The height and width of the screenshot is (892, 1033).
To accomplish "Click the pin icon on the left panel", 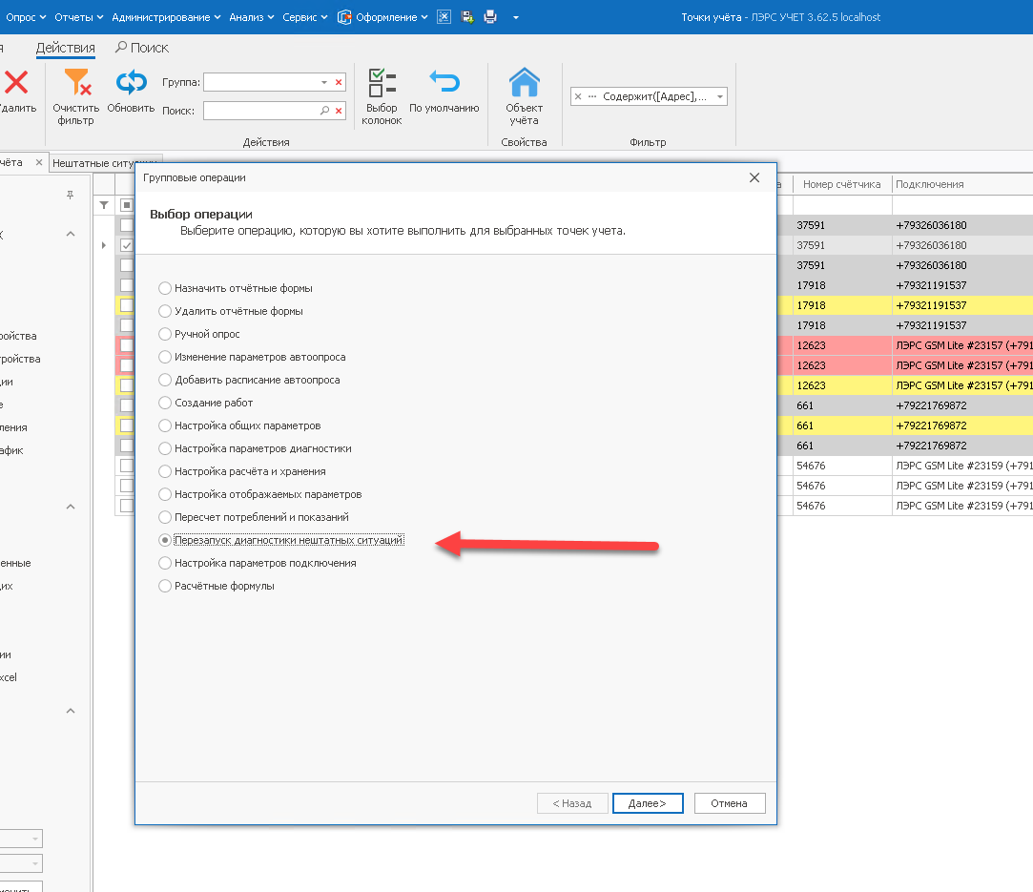I will coord(70,195).
